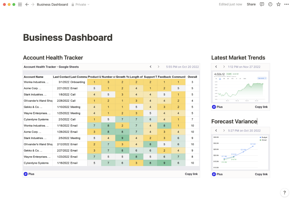Go to the previous snapshot of Account Health Tracker
Screen dimensions: 293x201
(150, 67)
